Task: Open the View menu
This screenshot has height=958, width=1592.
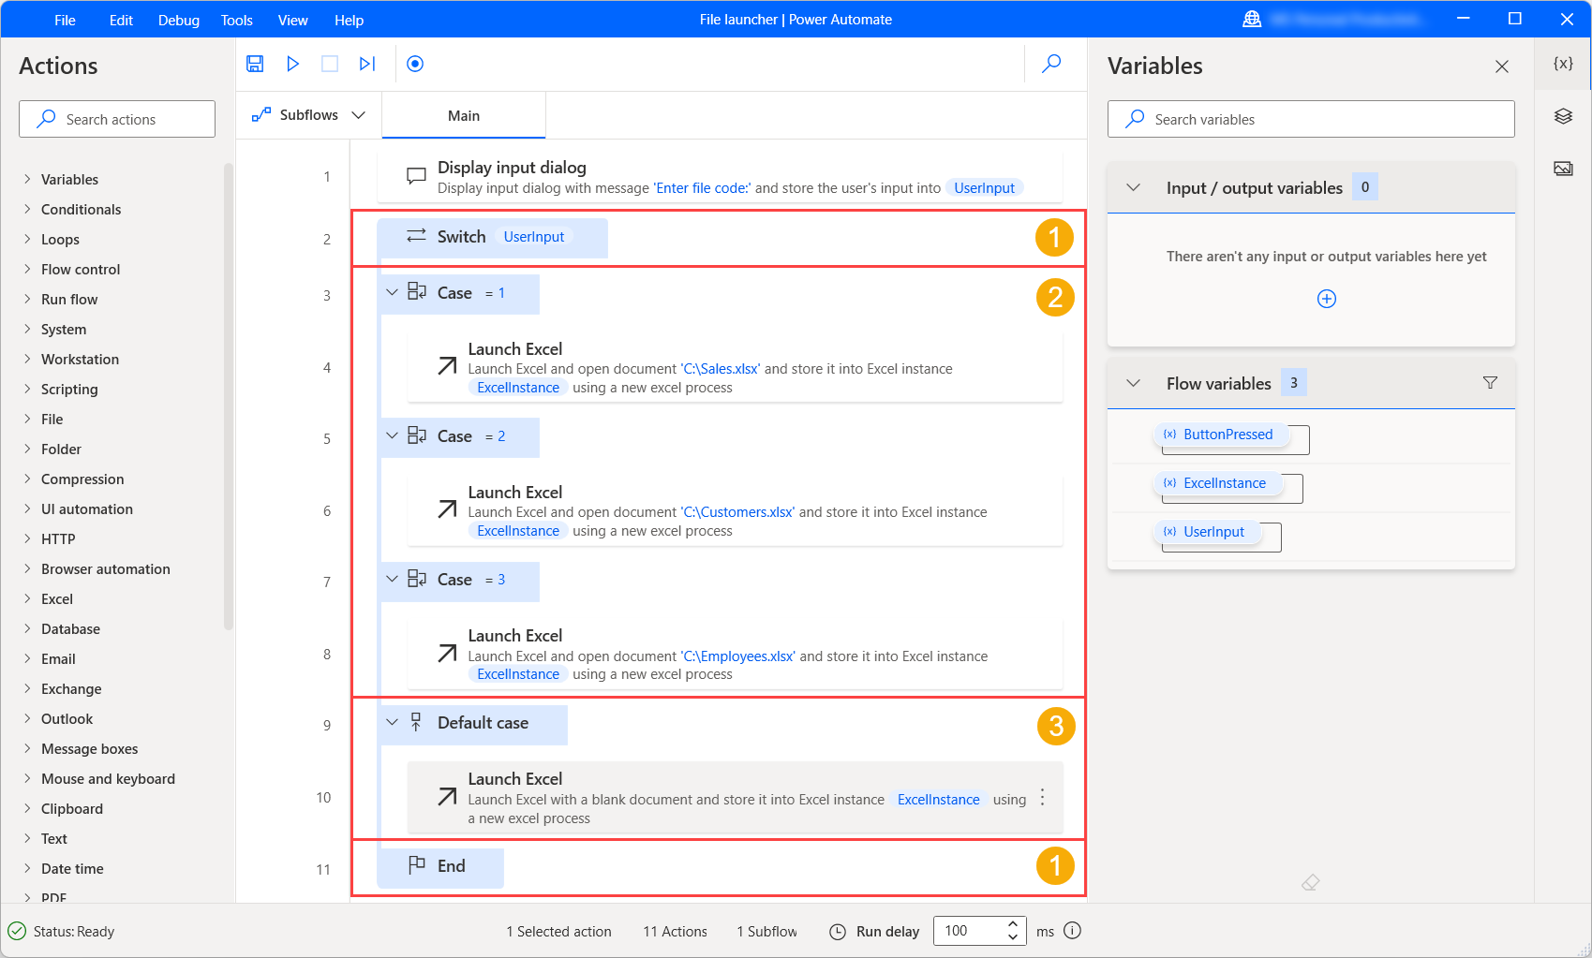Action: pyautogui.click(x=293, y=20)
